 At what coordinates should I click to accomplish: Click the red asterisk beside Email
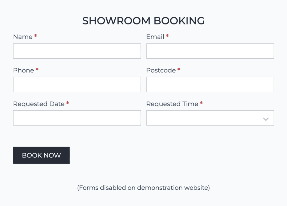click(167, 36)
